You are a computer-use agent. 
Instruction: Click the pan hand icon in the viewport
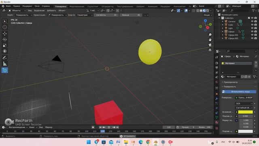210,40
